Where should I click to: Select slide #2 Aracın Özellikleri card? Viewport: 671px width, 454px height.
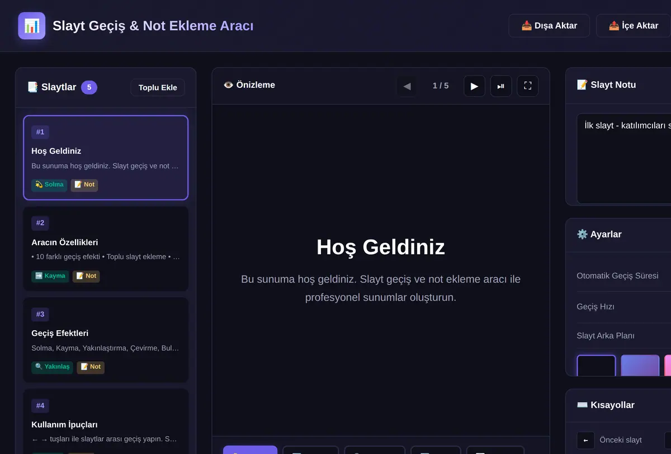point(106,249)
